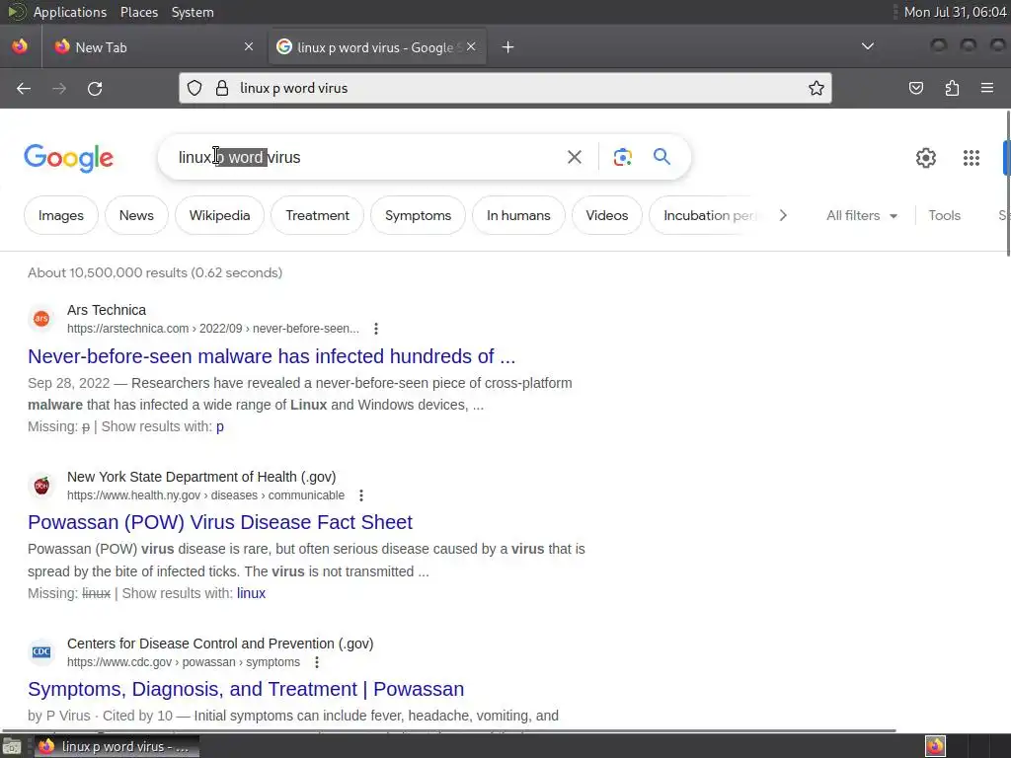Click the Ars Technica site favicon
Image resolution: width=1011 pixels, height=758 pixels.
[x=41, y=319]
